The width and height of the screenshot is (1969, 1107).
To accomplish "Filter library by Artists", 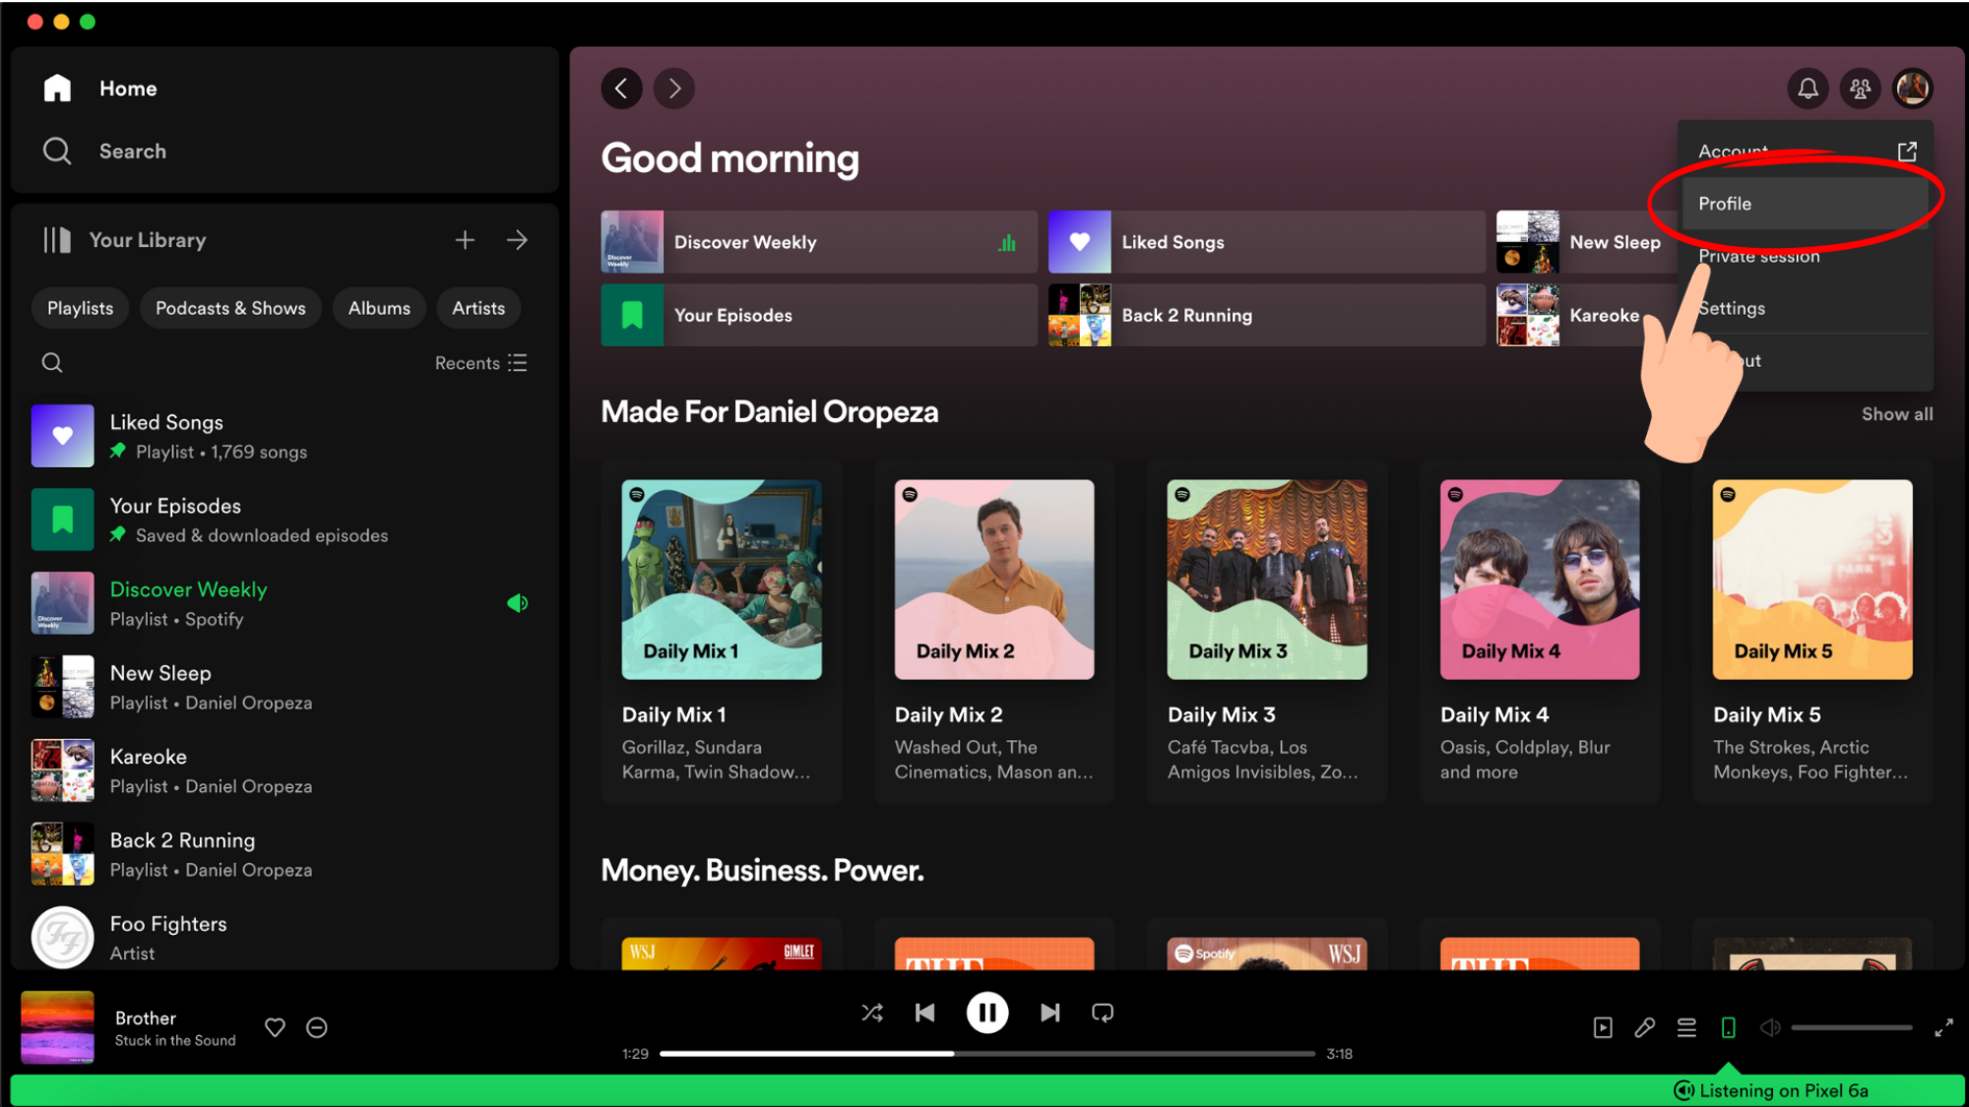I will tap(478, 308).
